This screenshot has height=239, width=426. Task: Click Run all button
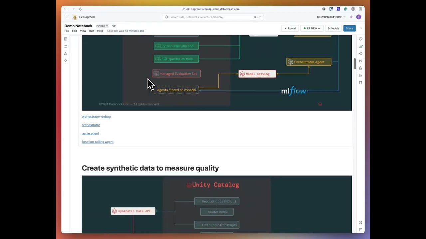(290, 28)
